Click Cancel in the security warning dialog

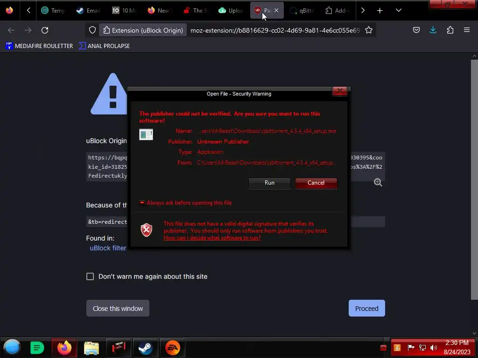[x=316, y=183]
